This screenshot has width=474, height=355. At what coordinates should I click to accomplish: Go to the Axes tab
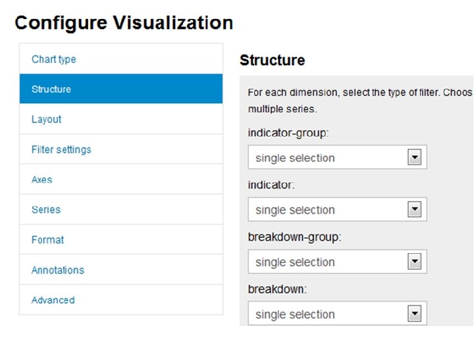(42, 179)
